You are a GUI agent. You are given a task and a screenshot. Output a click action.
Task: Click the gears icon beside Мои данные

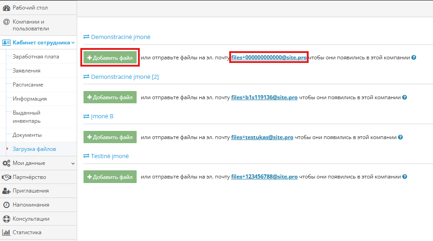point(6,163)
